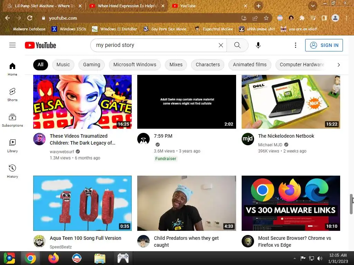The height and width of the screenshot is (265, 354).
Task: Click the volume speaker in system tray
Action: click(320, 258)
